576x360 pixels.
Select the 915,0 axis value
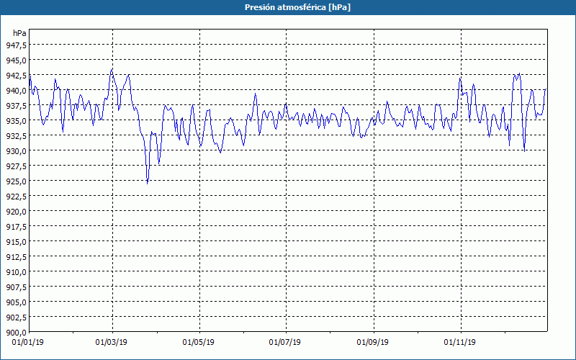16,242
